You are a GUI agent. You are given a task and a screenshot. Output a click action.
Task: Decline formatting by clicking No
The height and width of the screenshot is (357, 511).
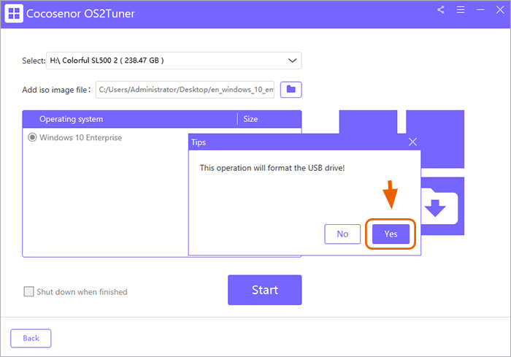[x=342, y=234]
